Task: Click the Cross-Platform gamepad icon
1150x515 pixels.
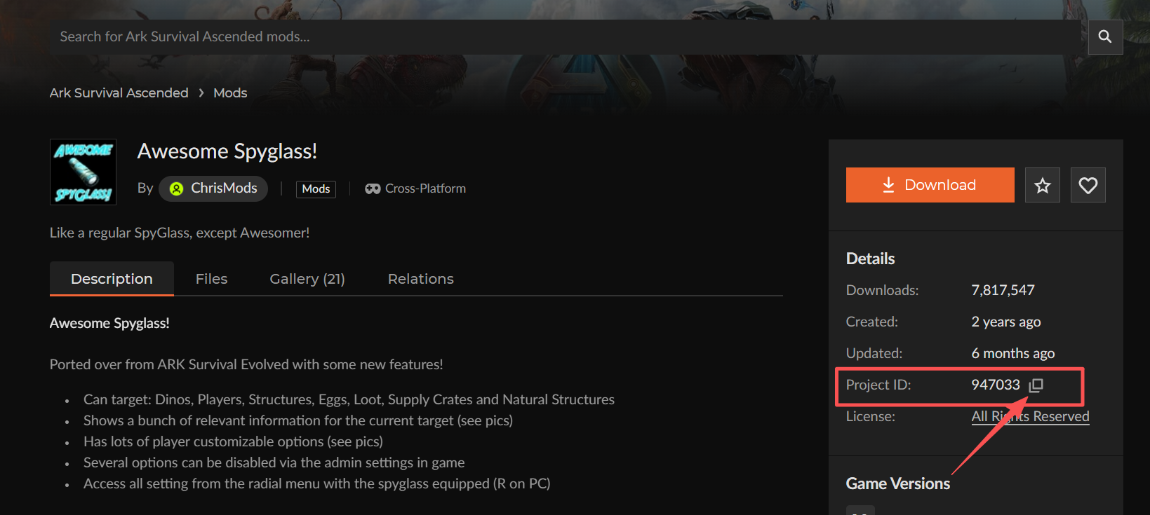Action: click(x=373, y=188)
